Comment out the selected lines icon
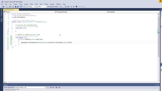Image resolution: width=162 pixels, height=91 pixels. [71, 7]
